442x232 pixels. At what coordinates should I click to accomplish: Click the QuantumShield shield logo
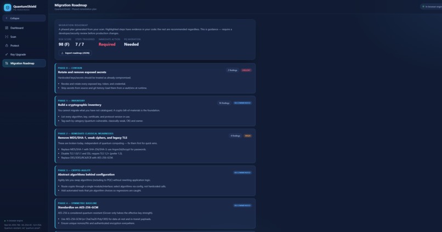8,7
